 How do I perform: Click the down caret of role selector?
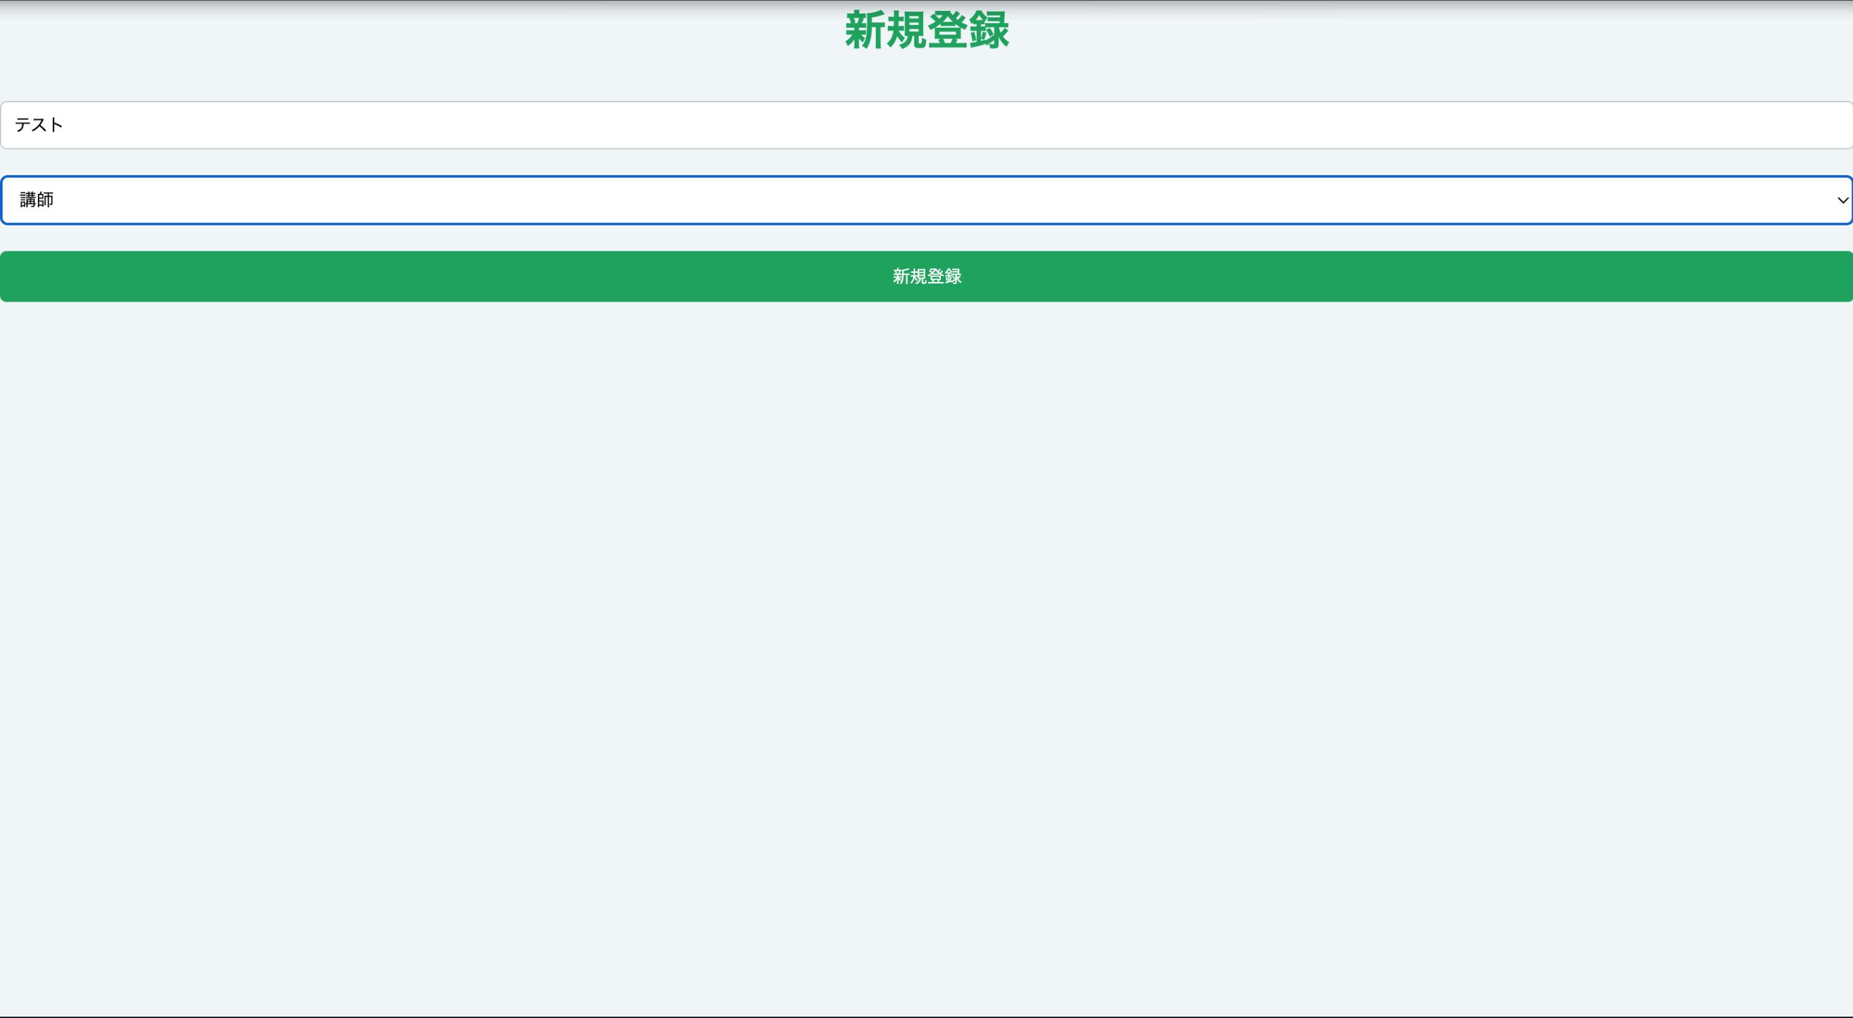point(1842,201)
